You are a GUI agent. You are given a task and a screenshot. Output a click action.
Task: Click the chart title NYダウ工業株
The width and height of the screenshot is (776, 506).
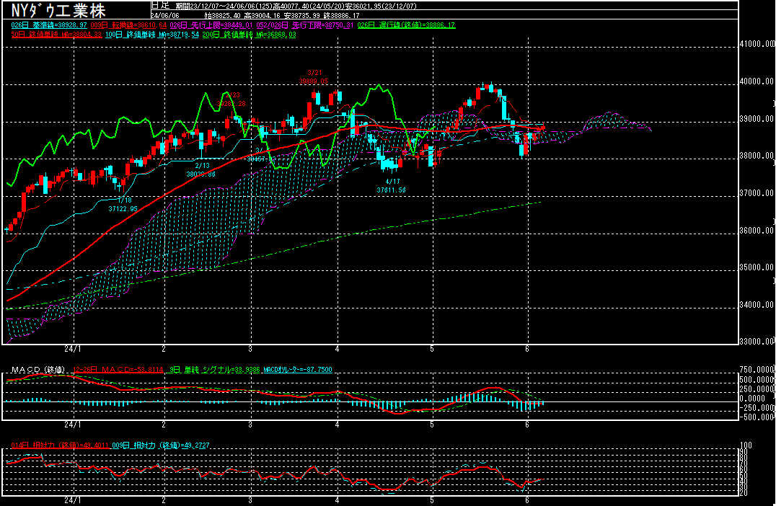[x=58, y=10]
